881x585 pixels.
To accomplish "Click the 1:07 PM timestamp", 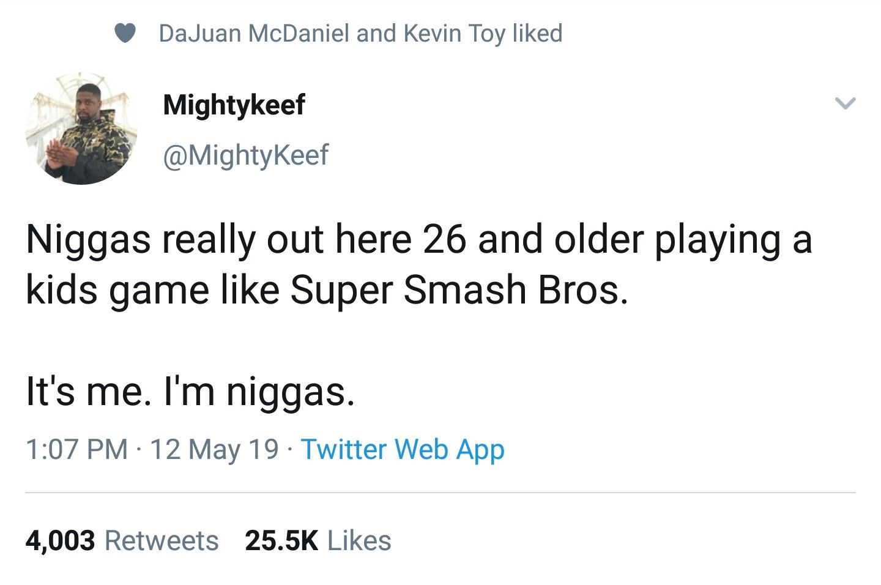I will click(x=76, y=449).
